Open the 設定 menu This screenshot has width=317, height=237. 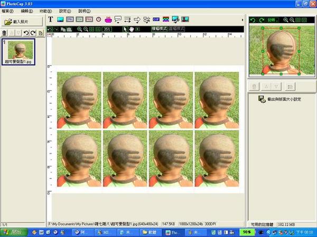pyautogui.click(x=65, y=11)
